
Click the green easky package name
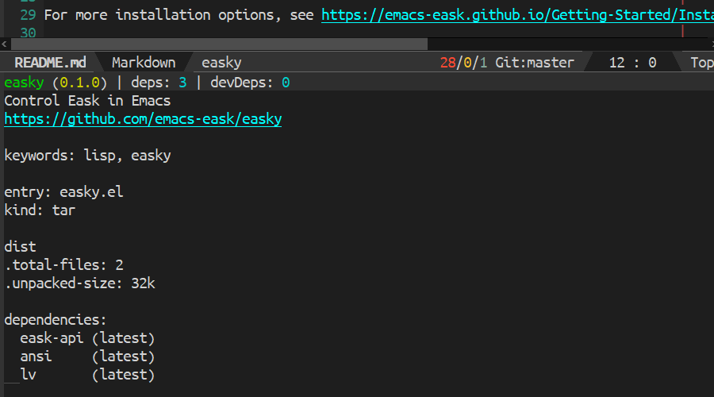(24, 83)
